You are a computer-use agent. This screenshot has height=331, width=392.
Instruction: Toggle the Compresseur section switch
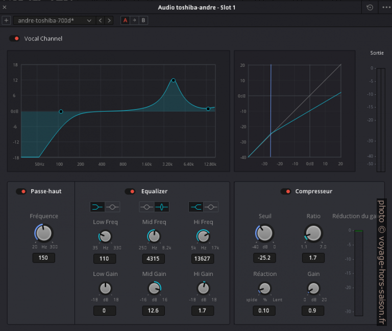point(286,191)
